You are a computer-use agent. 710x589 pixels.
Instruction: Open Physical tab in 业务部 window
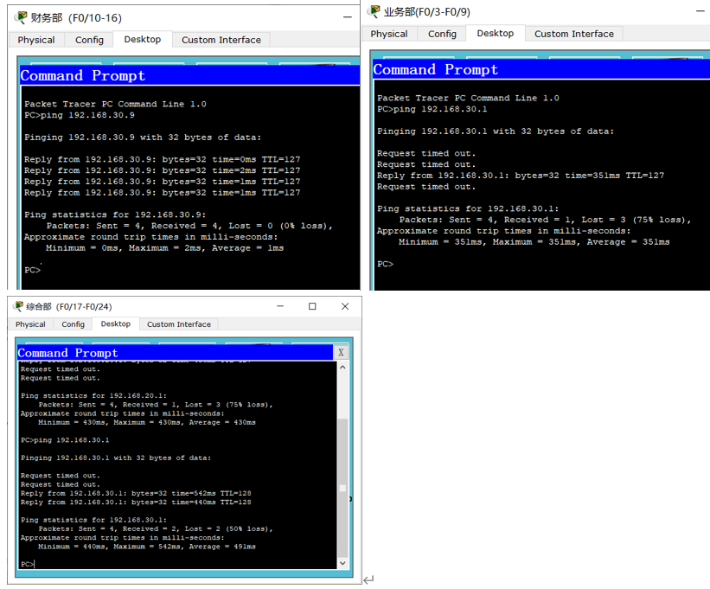389,34
